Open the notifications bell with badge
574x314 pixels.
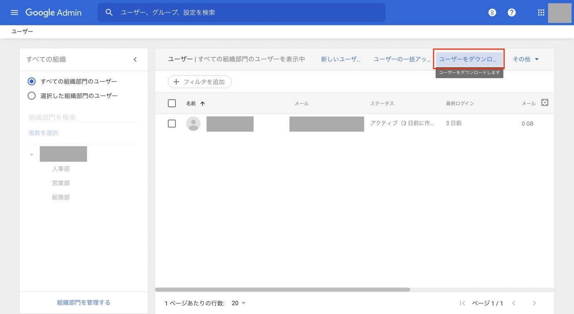point(492,12)
